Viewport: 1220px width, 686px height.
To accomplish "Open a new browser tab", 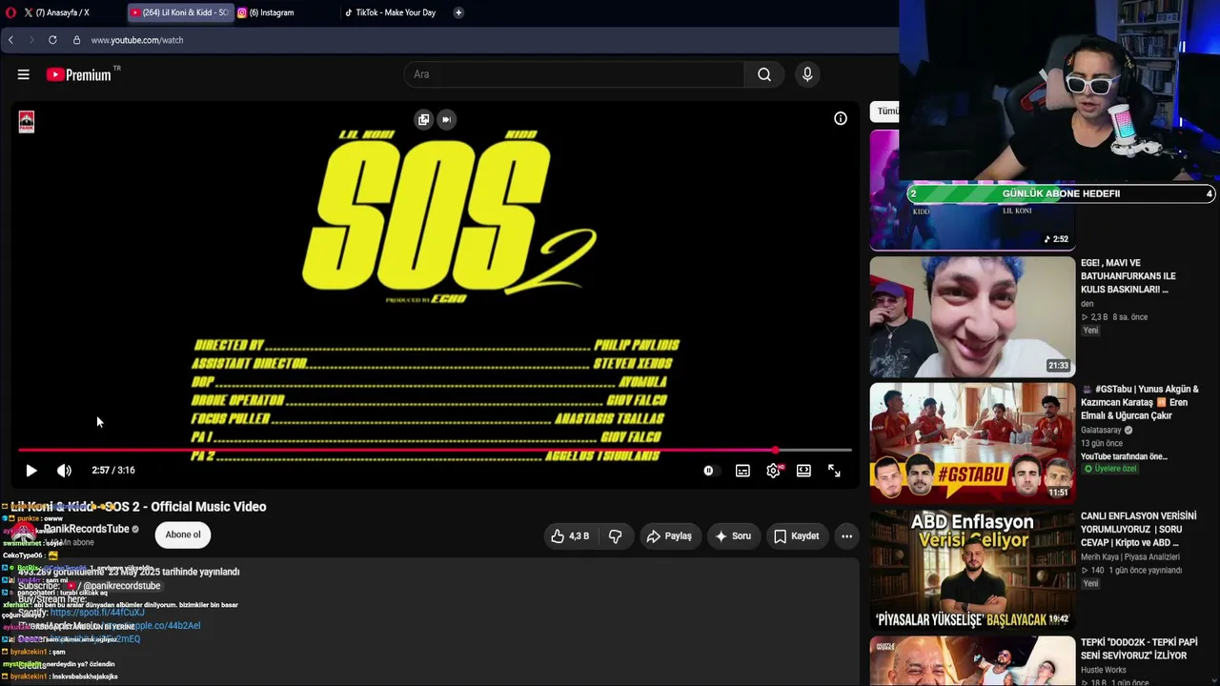I will pyautogui.click(x=458, y=12).
